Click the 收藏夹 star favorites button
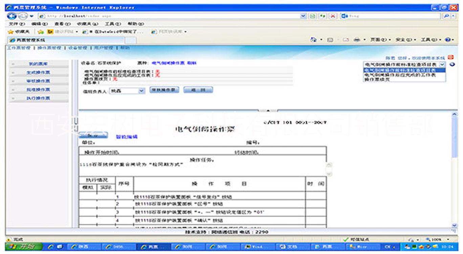 tap(19, 31)
